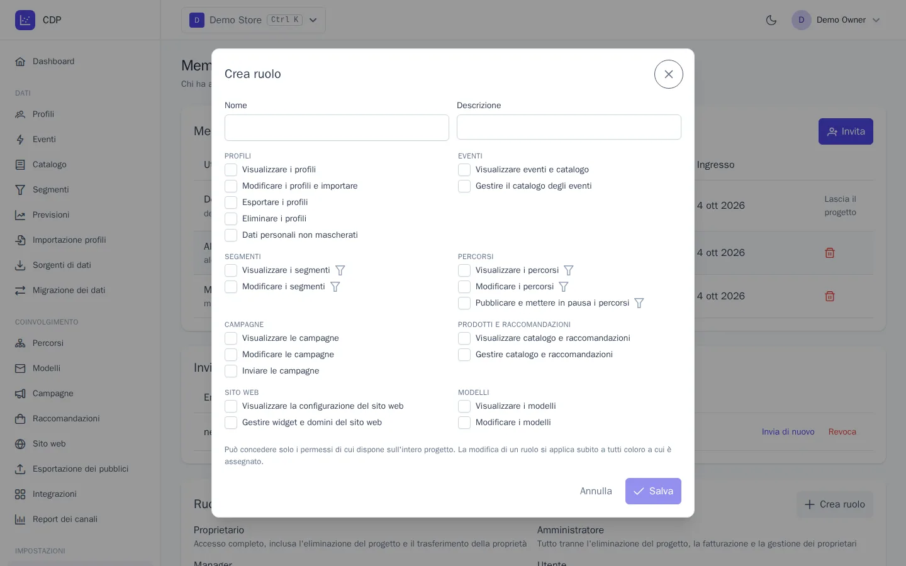
Task: Click Annulla to cancel
Action: click(596, 491)
